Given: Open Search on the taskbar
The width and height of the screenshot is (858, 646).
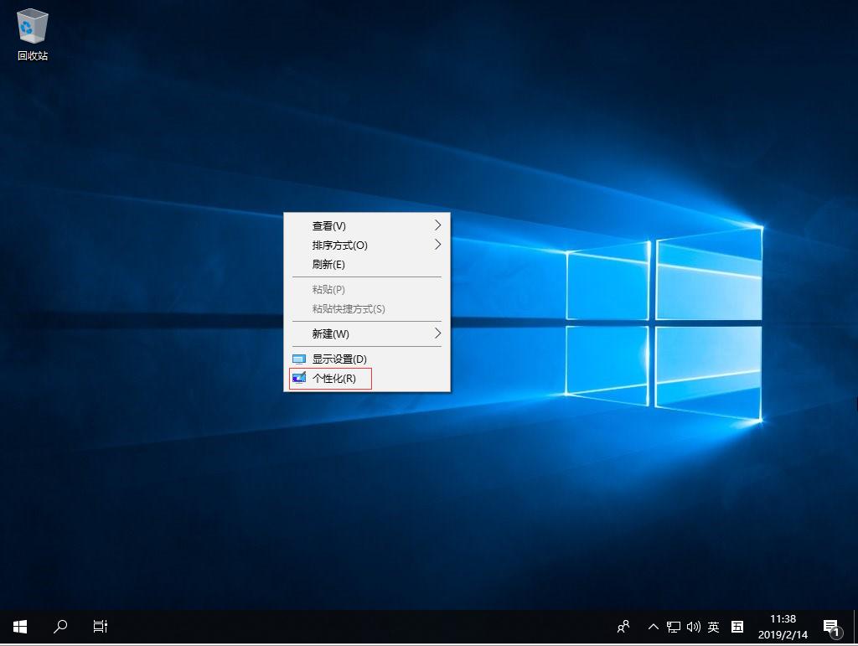Looking at the screenshot, I should (59, 626).
